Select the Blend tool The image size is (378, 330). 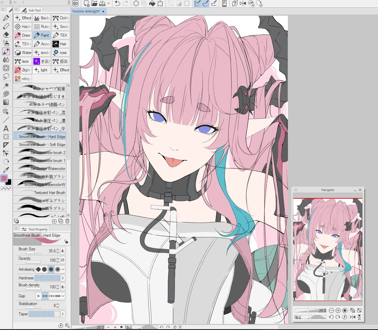coord(6,59)
